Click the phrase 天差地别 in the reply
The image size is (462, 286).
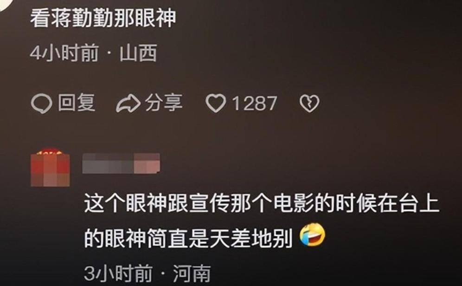point(250,238)
